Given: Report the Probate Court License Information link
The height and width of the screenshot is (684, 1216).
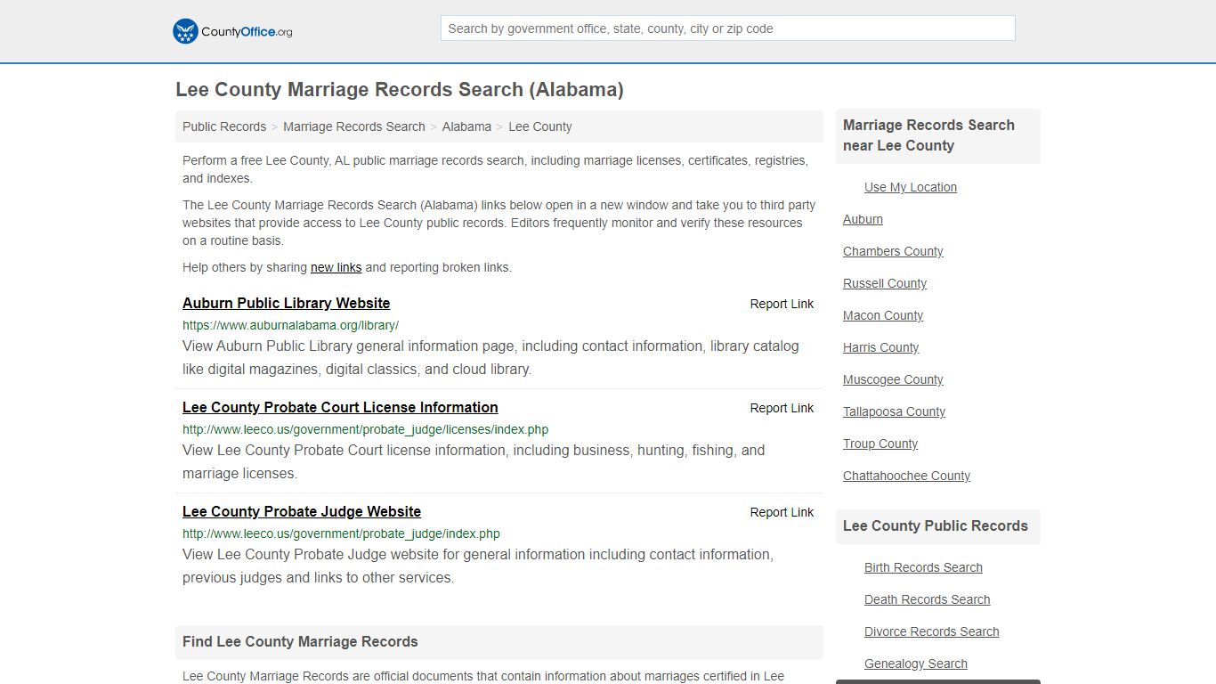Looking at the screenshot, I should click(x=782, y=408).
